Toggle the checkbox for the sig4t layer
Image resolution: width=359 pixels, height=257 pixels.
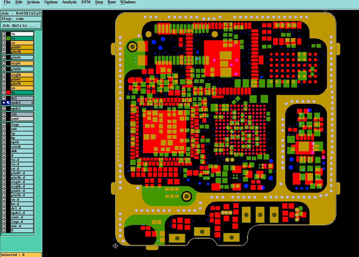[x=4, y=63]
